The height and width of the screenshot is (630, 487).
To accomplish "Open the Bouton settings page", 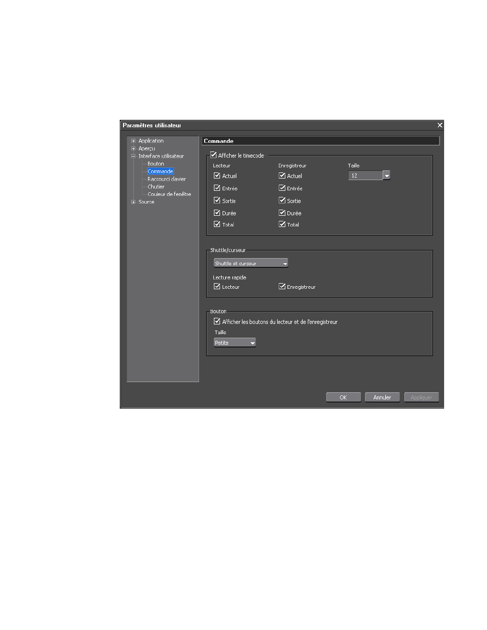I will click(156, 164).
